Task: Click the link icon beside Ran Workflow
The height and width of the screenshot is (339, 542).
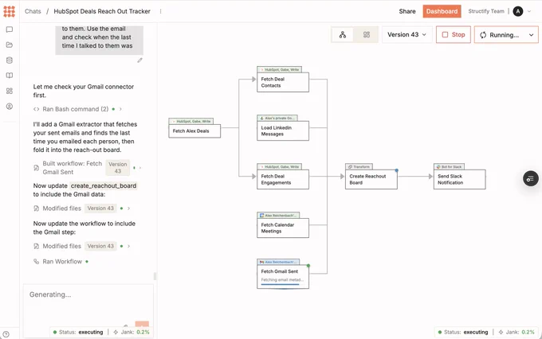Action: tap(37, 262)
